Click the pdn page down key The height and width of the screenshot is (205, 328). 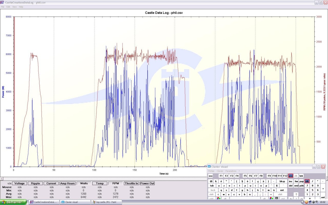[x=302, y=186]
